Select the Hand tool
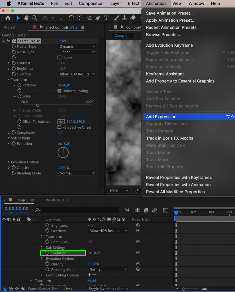This screenshot has height=292, width=235. (26, 18)
